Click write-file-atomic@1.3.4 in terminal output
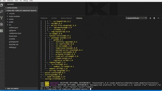The image size is (162, 91). tap(64, 26)
